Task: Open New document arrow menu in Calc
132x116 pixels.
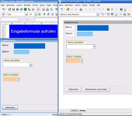Action: pyautogui.click(x=6, y=9)
